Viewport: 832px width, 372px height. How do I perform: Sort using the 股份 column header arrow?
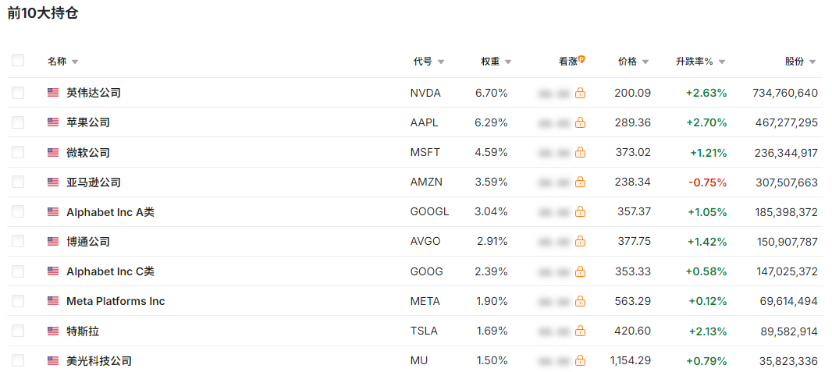tap(812, 62)
